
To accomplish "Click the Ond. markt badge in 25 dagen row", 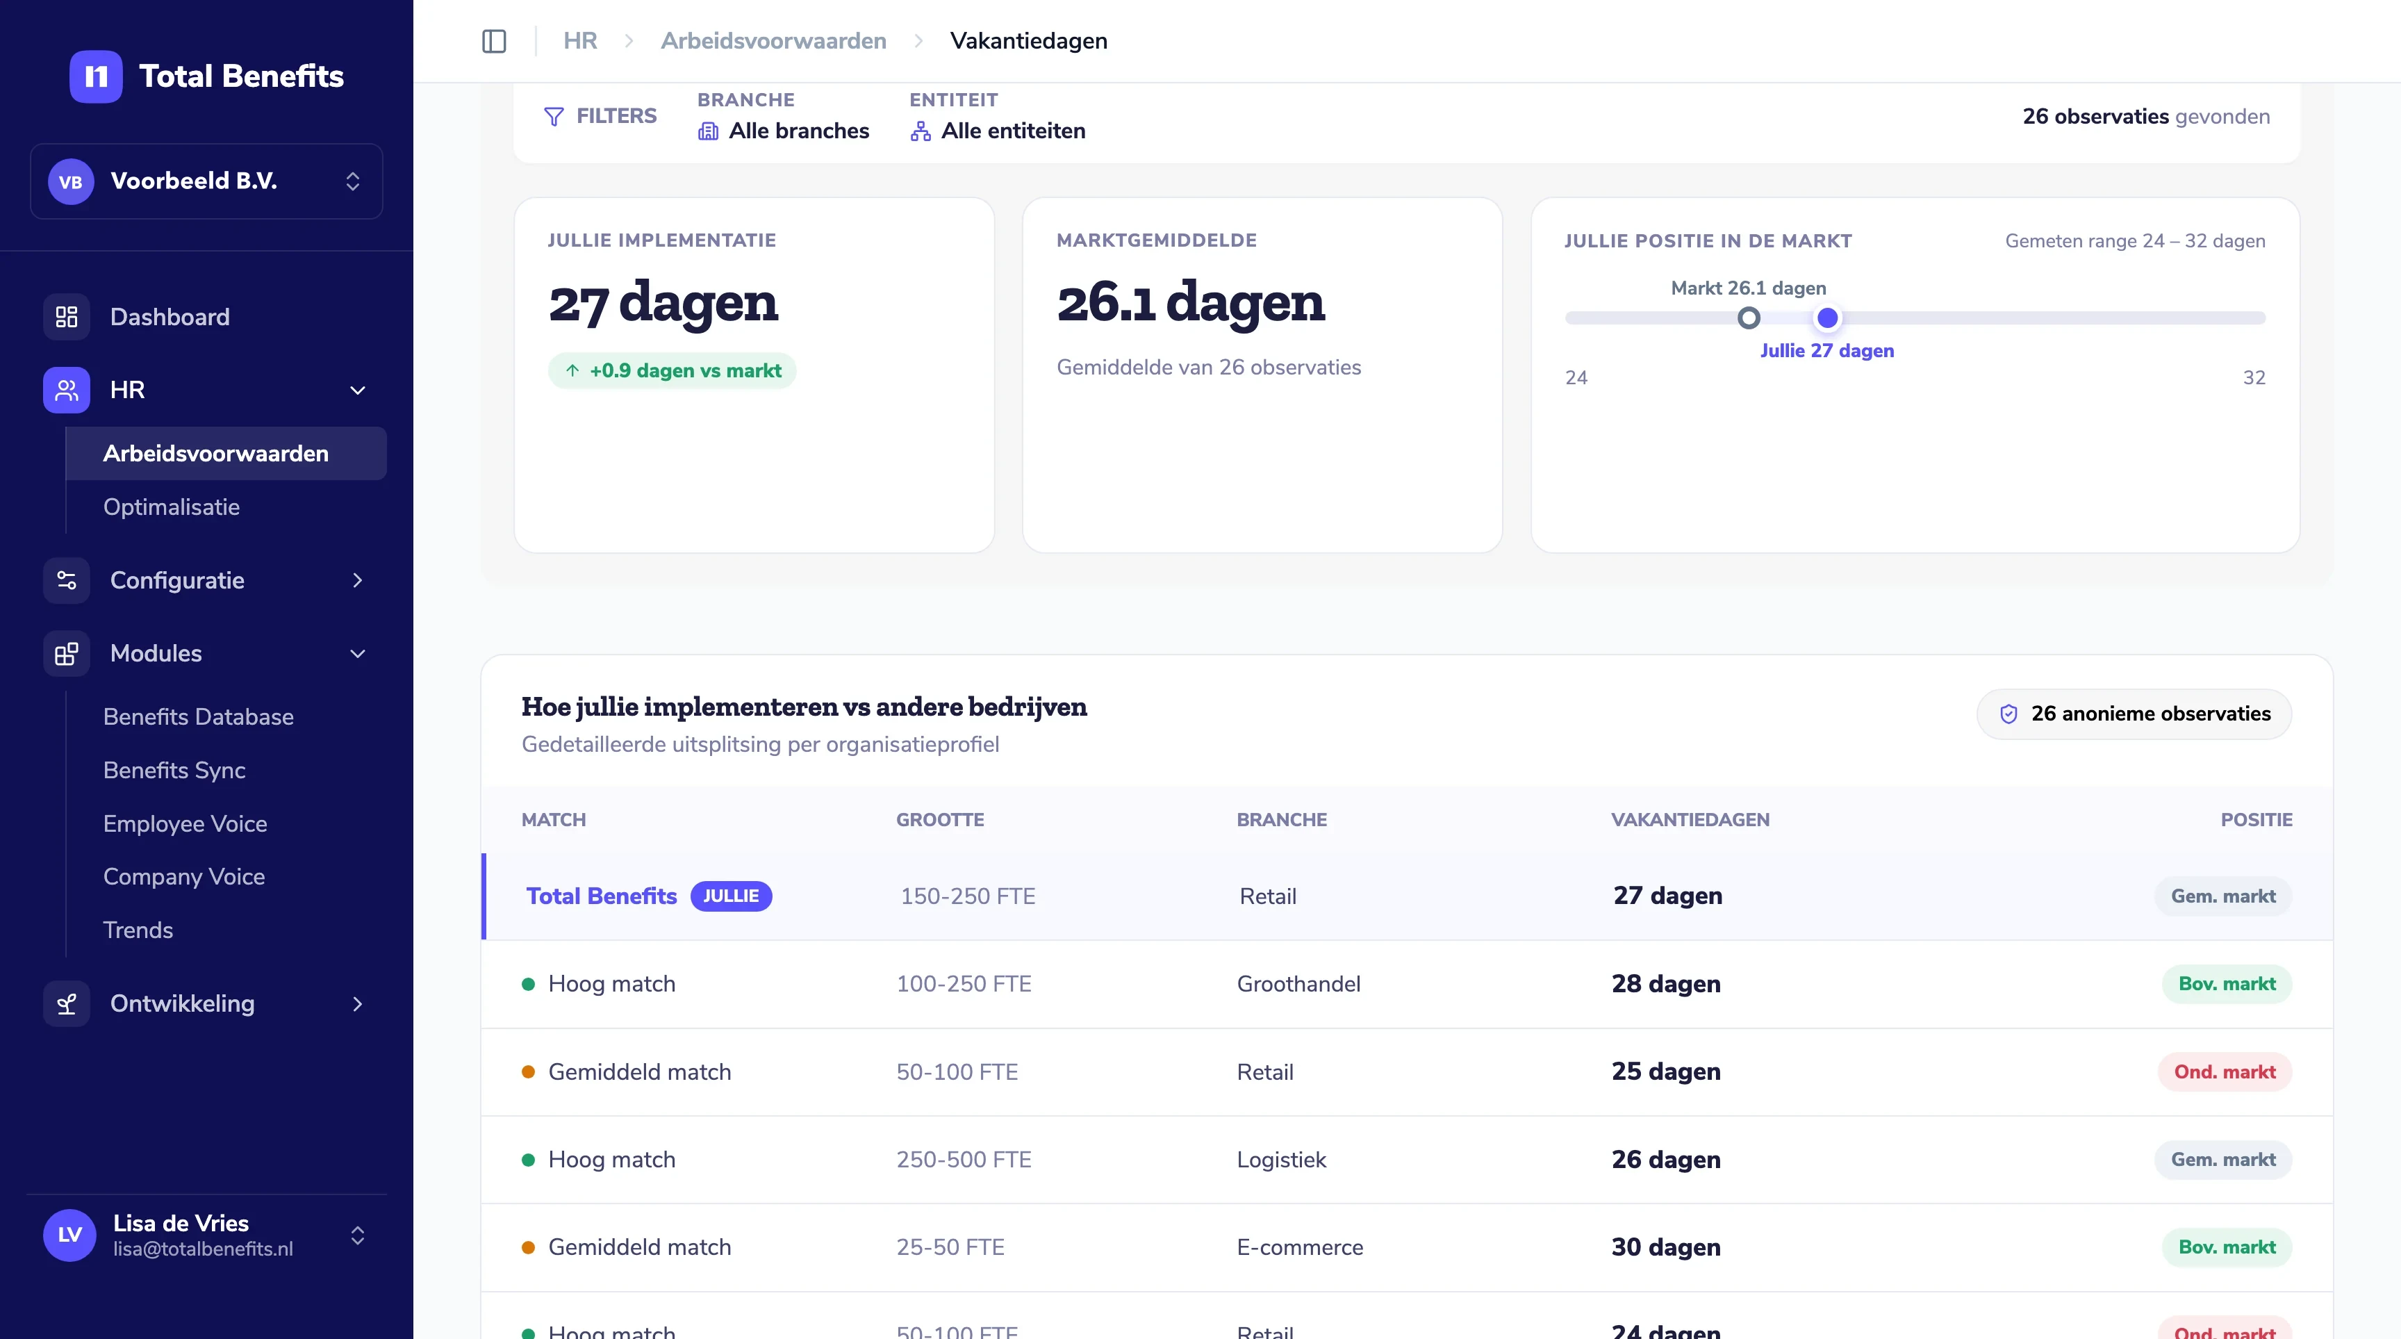I will (2225, 1072).
